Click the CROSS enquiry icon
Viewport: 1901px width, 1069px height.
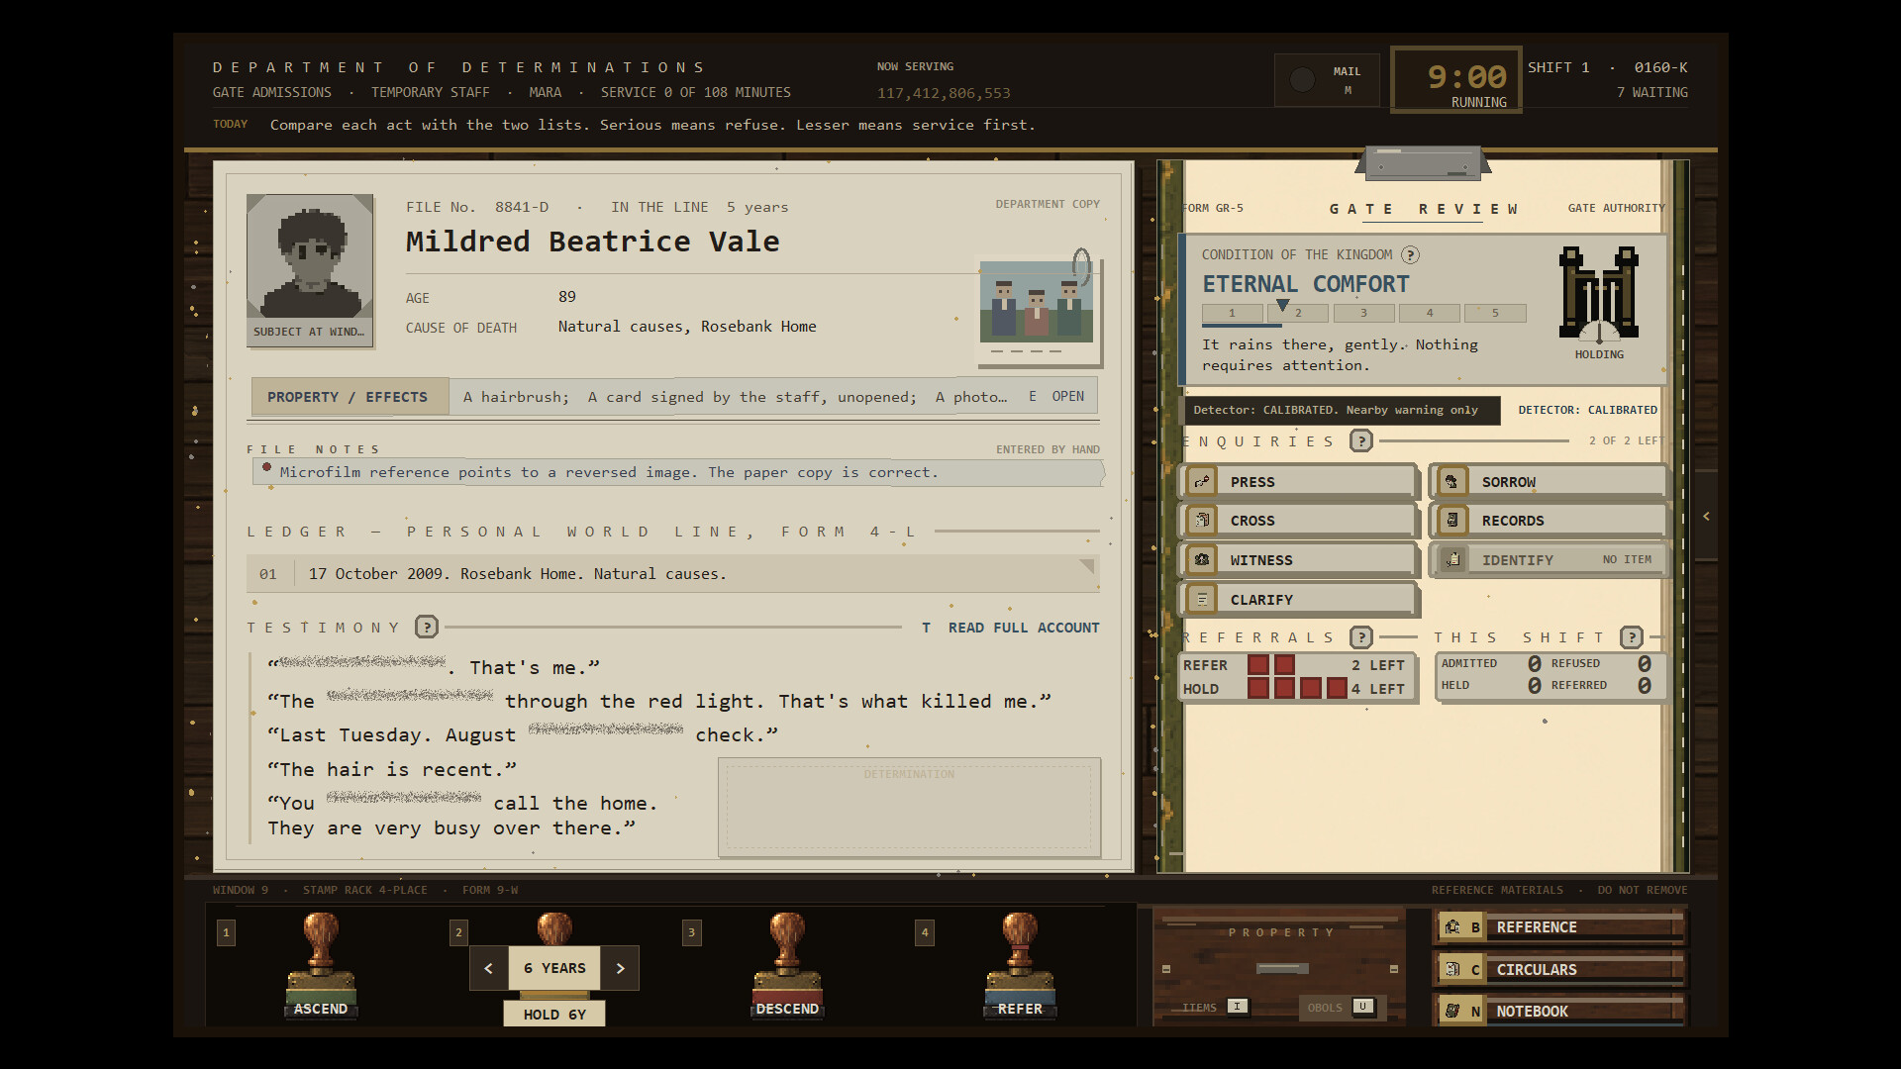tap(1202, 520)
